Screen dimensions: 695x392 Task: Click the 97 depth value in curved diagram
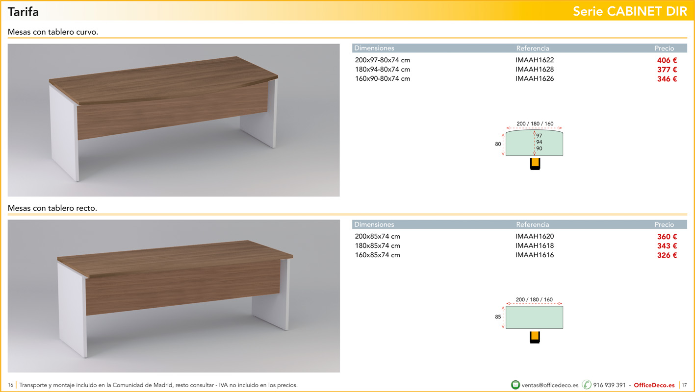coord(539,136)
